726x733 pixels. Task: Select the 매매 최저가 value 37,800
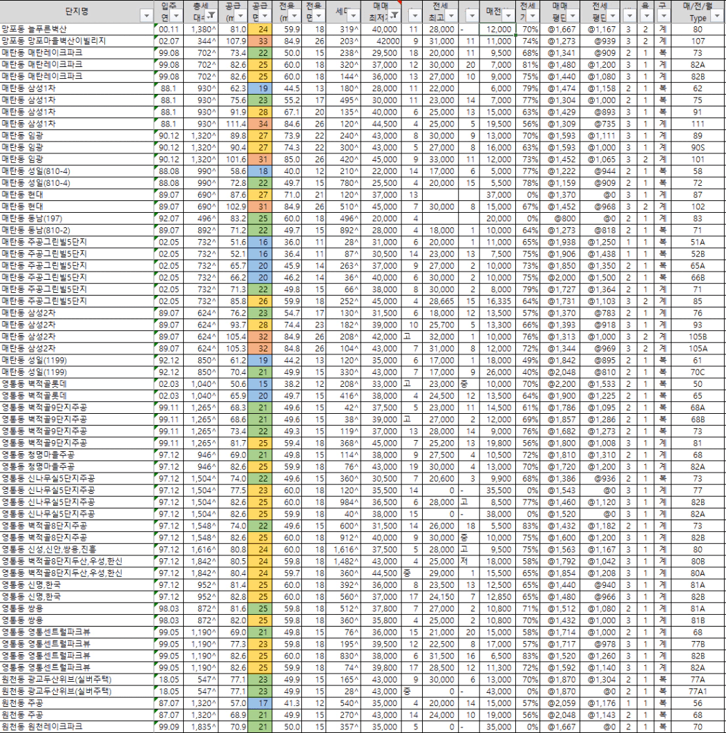coord(381,609)
